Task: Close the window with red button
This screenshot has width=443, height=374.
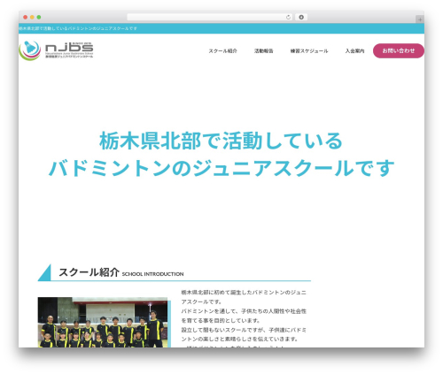Action: [x=26, y=17]
